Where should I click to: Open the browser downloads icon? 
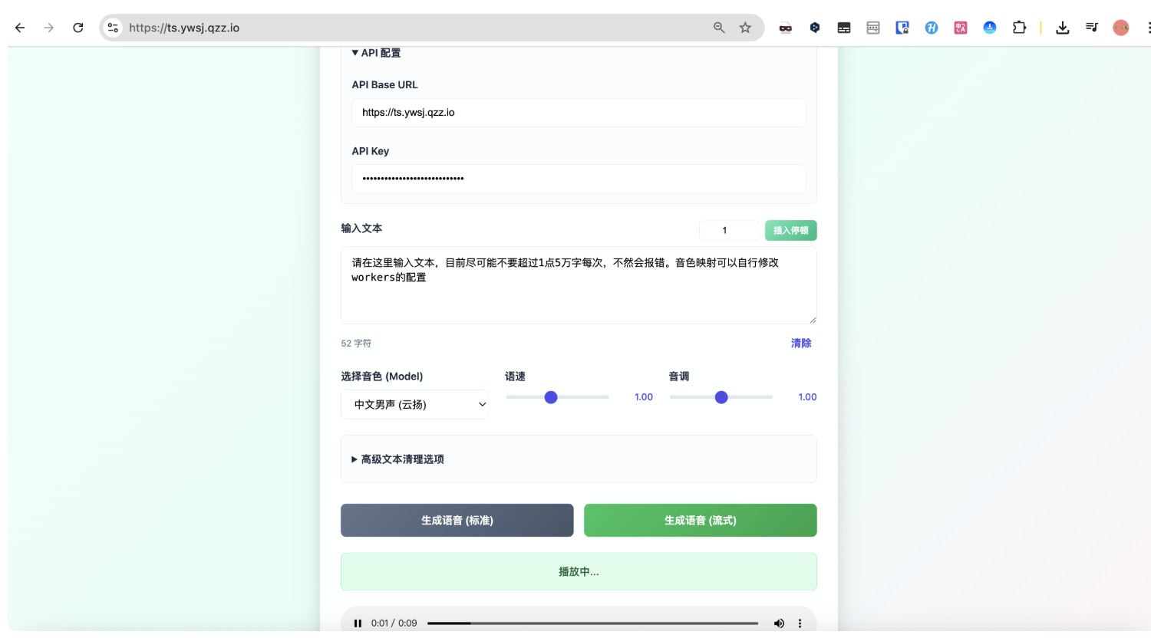tap(1062, 28)
